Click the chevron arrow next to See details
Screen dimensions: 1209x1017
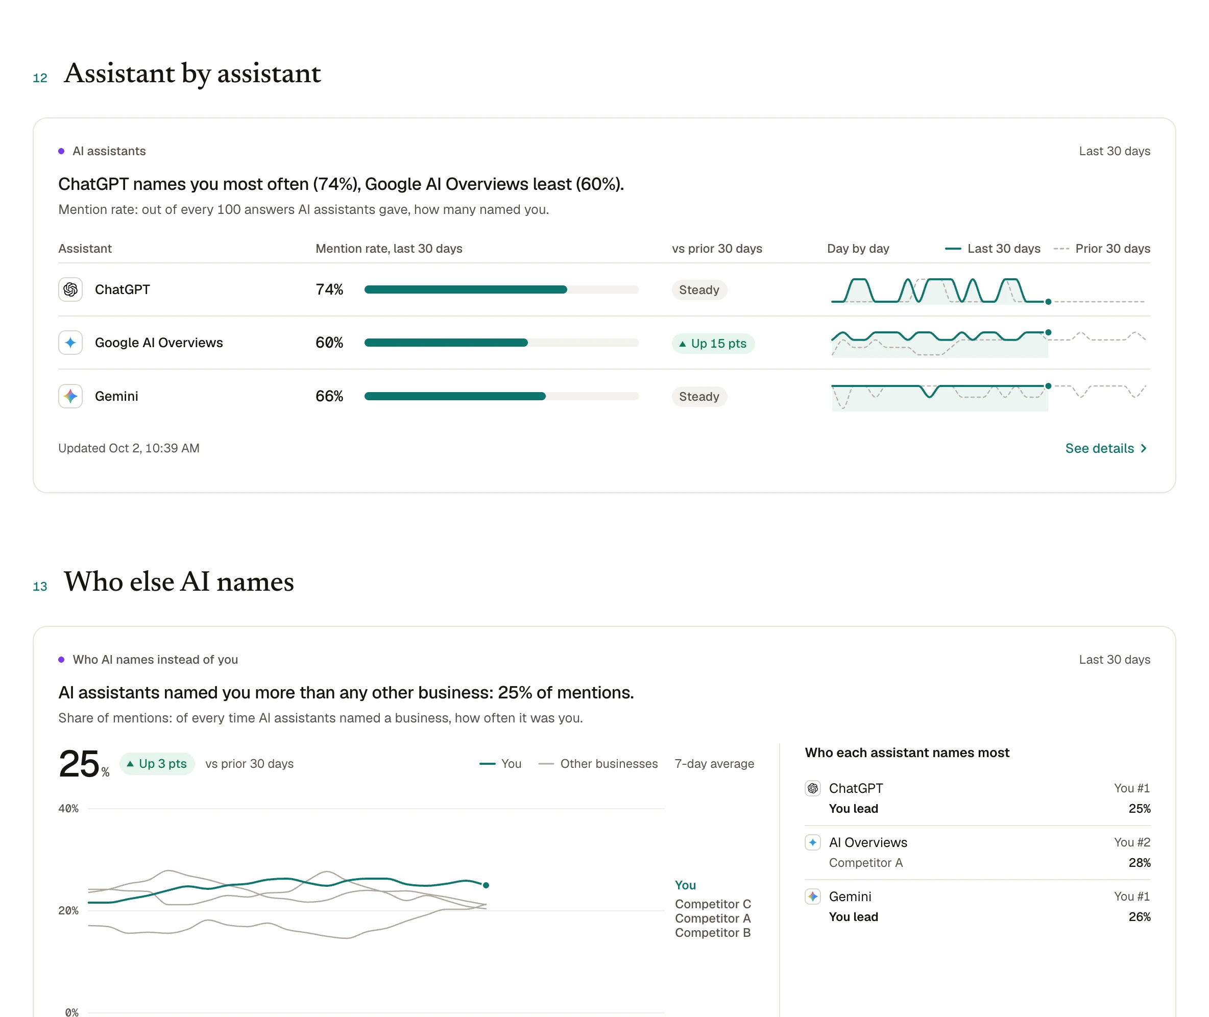coord(1144,449)
